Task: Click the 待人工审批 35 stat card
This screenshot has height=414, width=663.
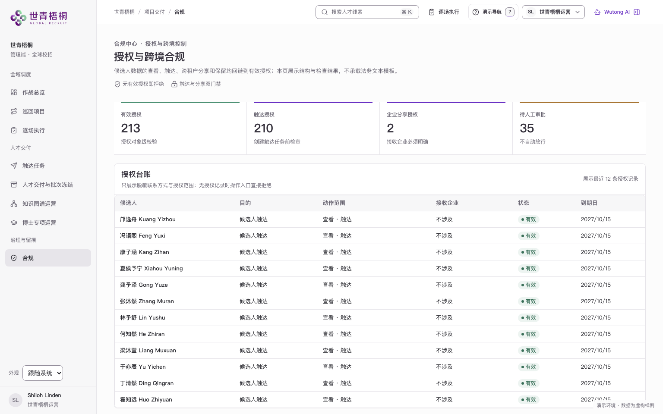Action: 579,128
